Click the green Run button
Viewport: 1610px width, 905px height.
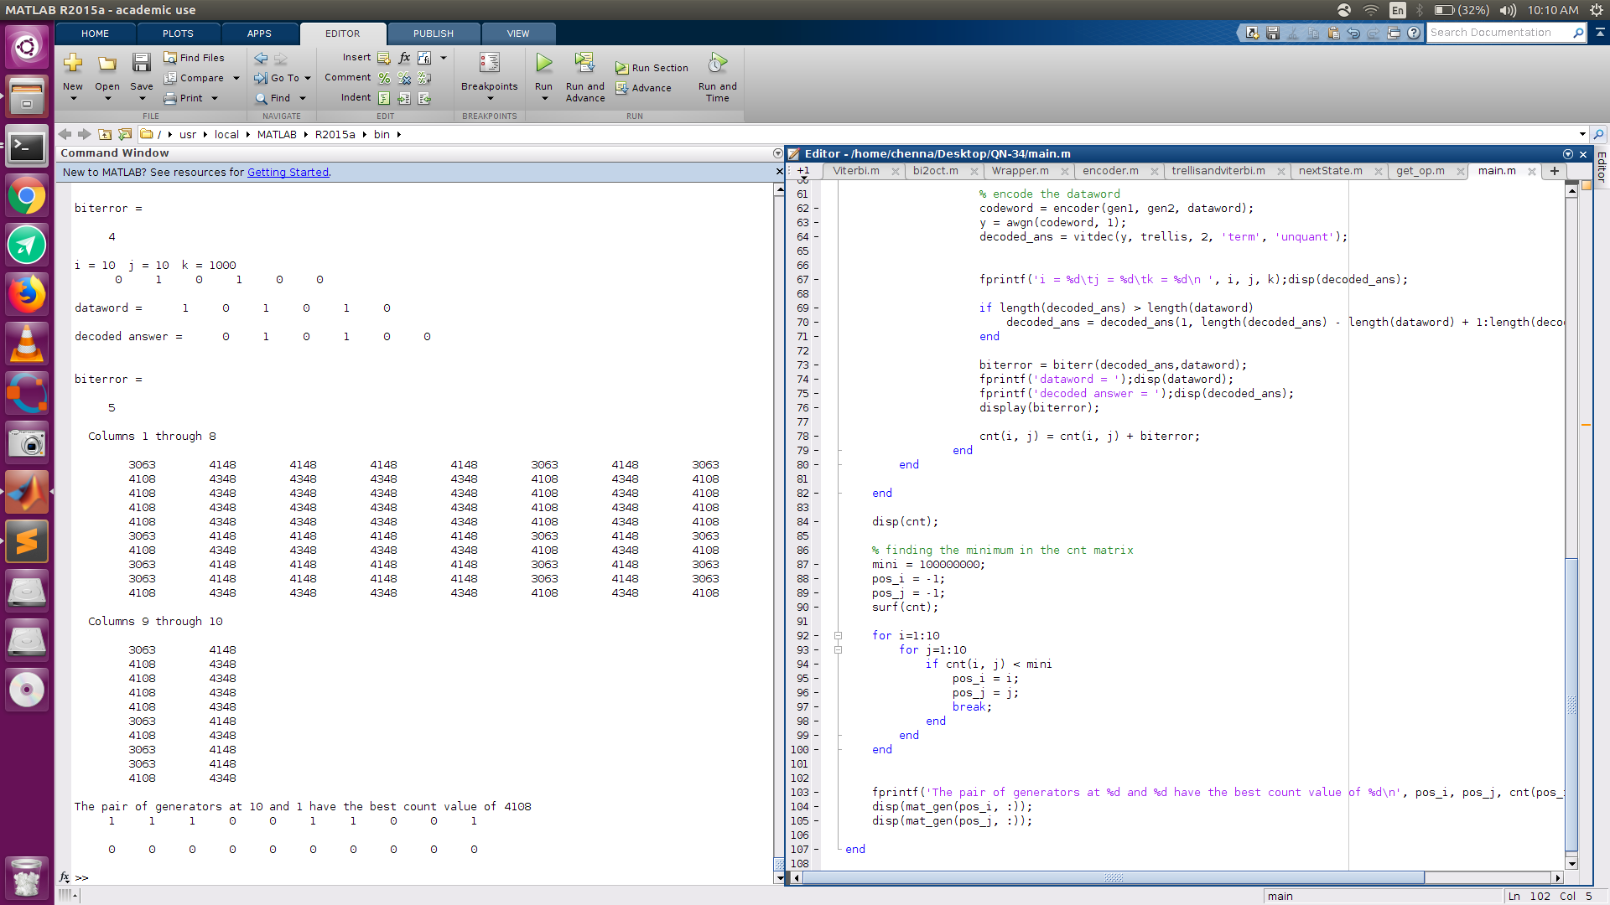543,64
